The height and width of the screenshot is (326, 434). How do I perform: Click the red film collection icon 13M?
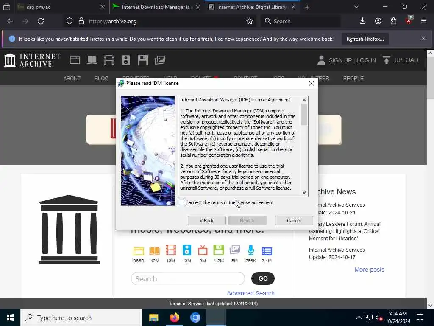[171, 250]
